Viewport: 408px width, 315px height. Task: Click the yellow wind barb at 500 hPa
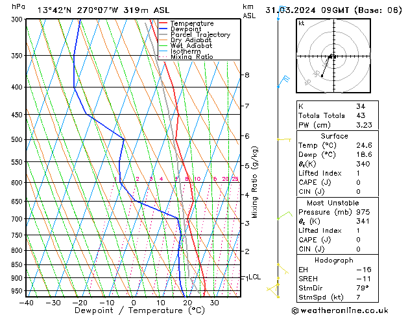[x=284, y=140]
